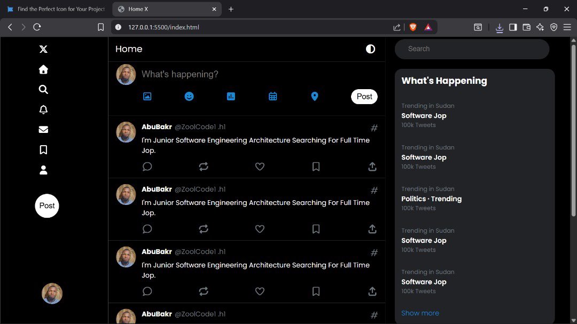
Task: Reply to the second AbuBakr tweet
Action: pyautogui.click(x=147, y=229)
